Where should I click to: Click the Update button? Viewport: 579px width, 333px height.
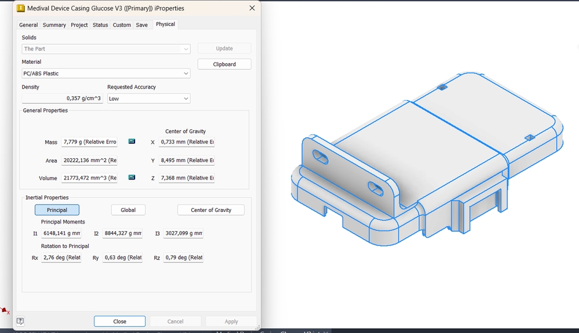[x=224, y=48]
